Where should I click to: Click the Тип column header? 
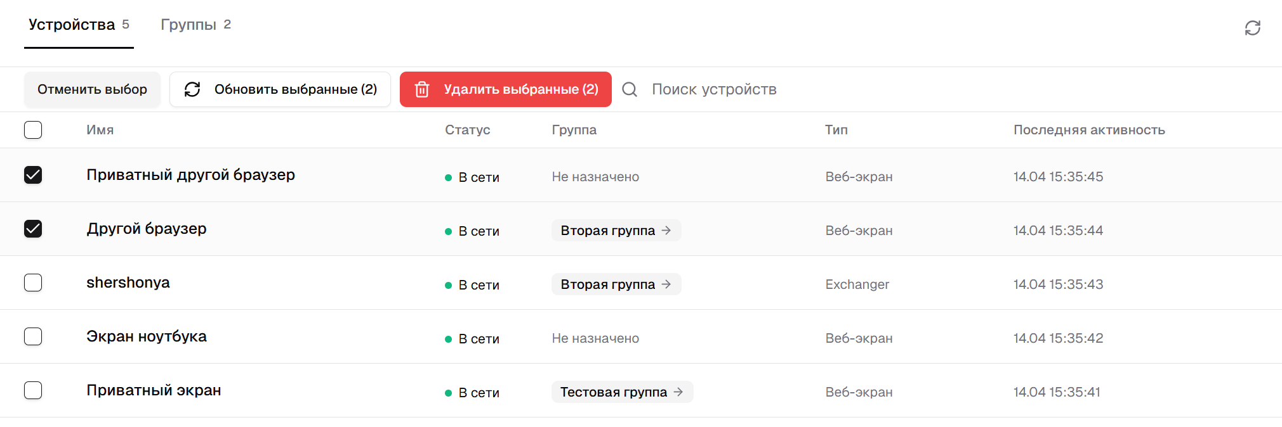click(x=836, y=130)
